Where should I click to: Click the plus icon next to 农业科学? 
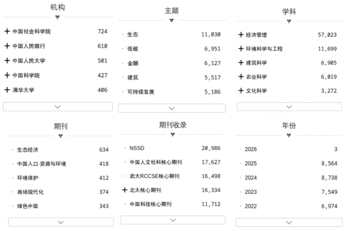click(x=241, y=77)
